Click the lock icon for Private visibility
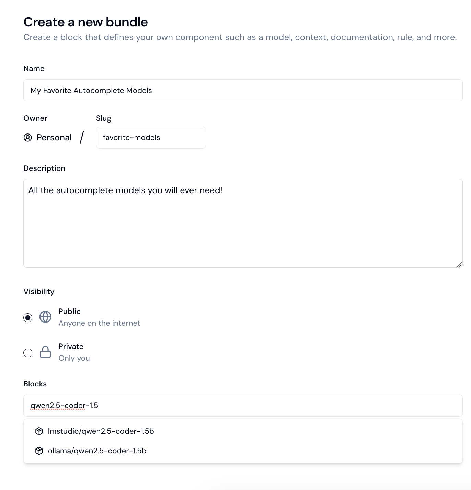471x490 pixels. click(45, 352)
